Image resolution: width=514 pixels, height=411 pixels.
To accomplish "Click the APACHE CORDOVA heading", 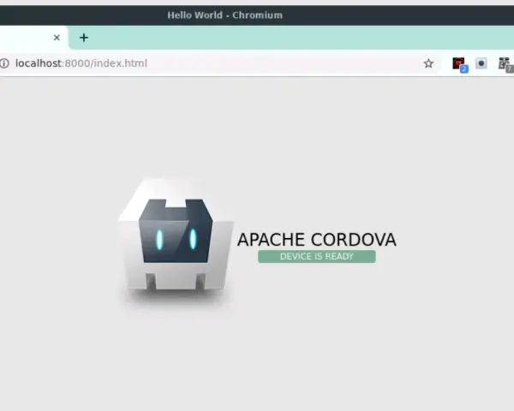I will click(x=317, y=240).
